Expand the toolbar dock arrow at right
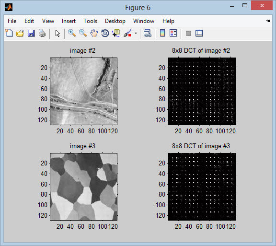Screen dimensions: 276x246 click(x=268, y=21)
